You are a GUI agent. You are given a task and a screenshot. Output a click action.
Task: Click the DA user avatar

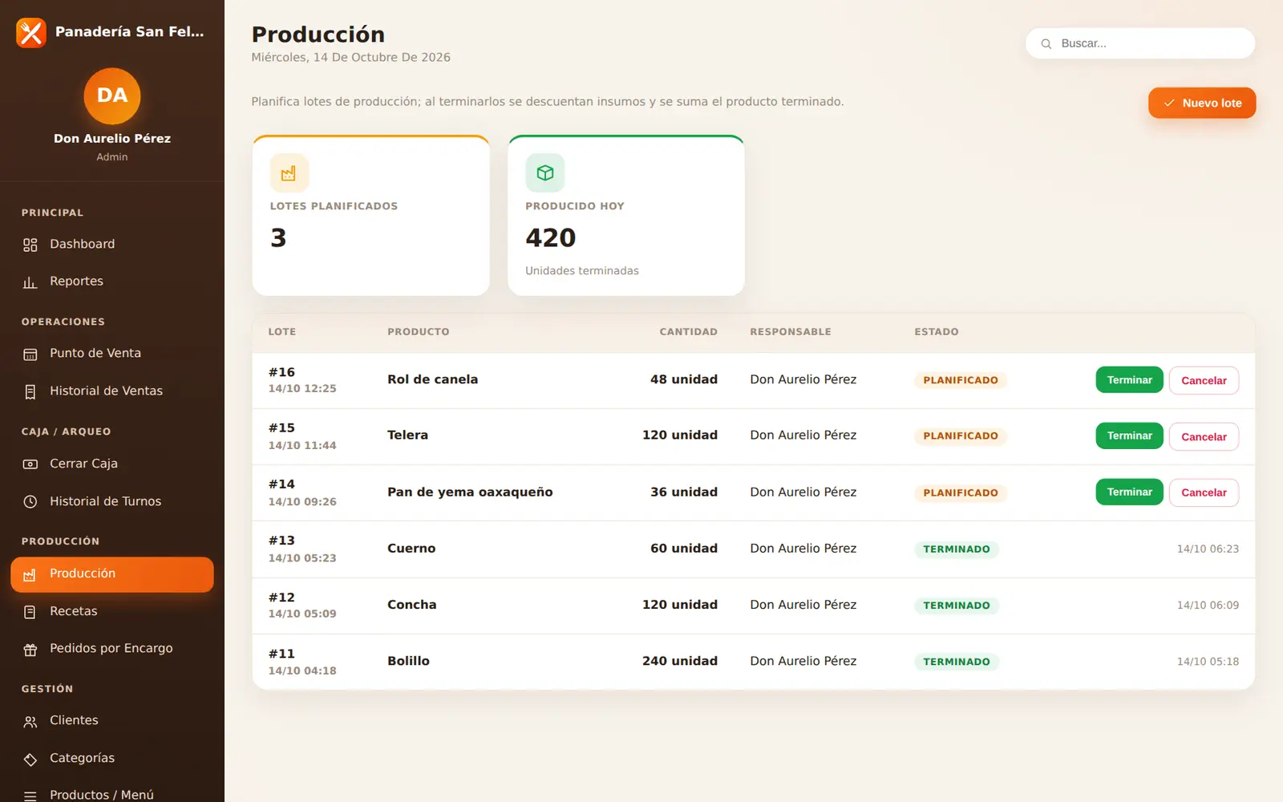pos(112,95)
